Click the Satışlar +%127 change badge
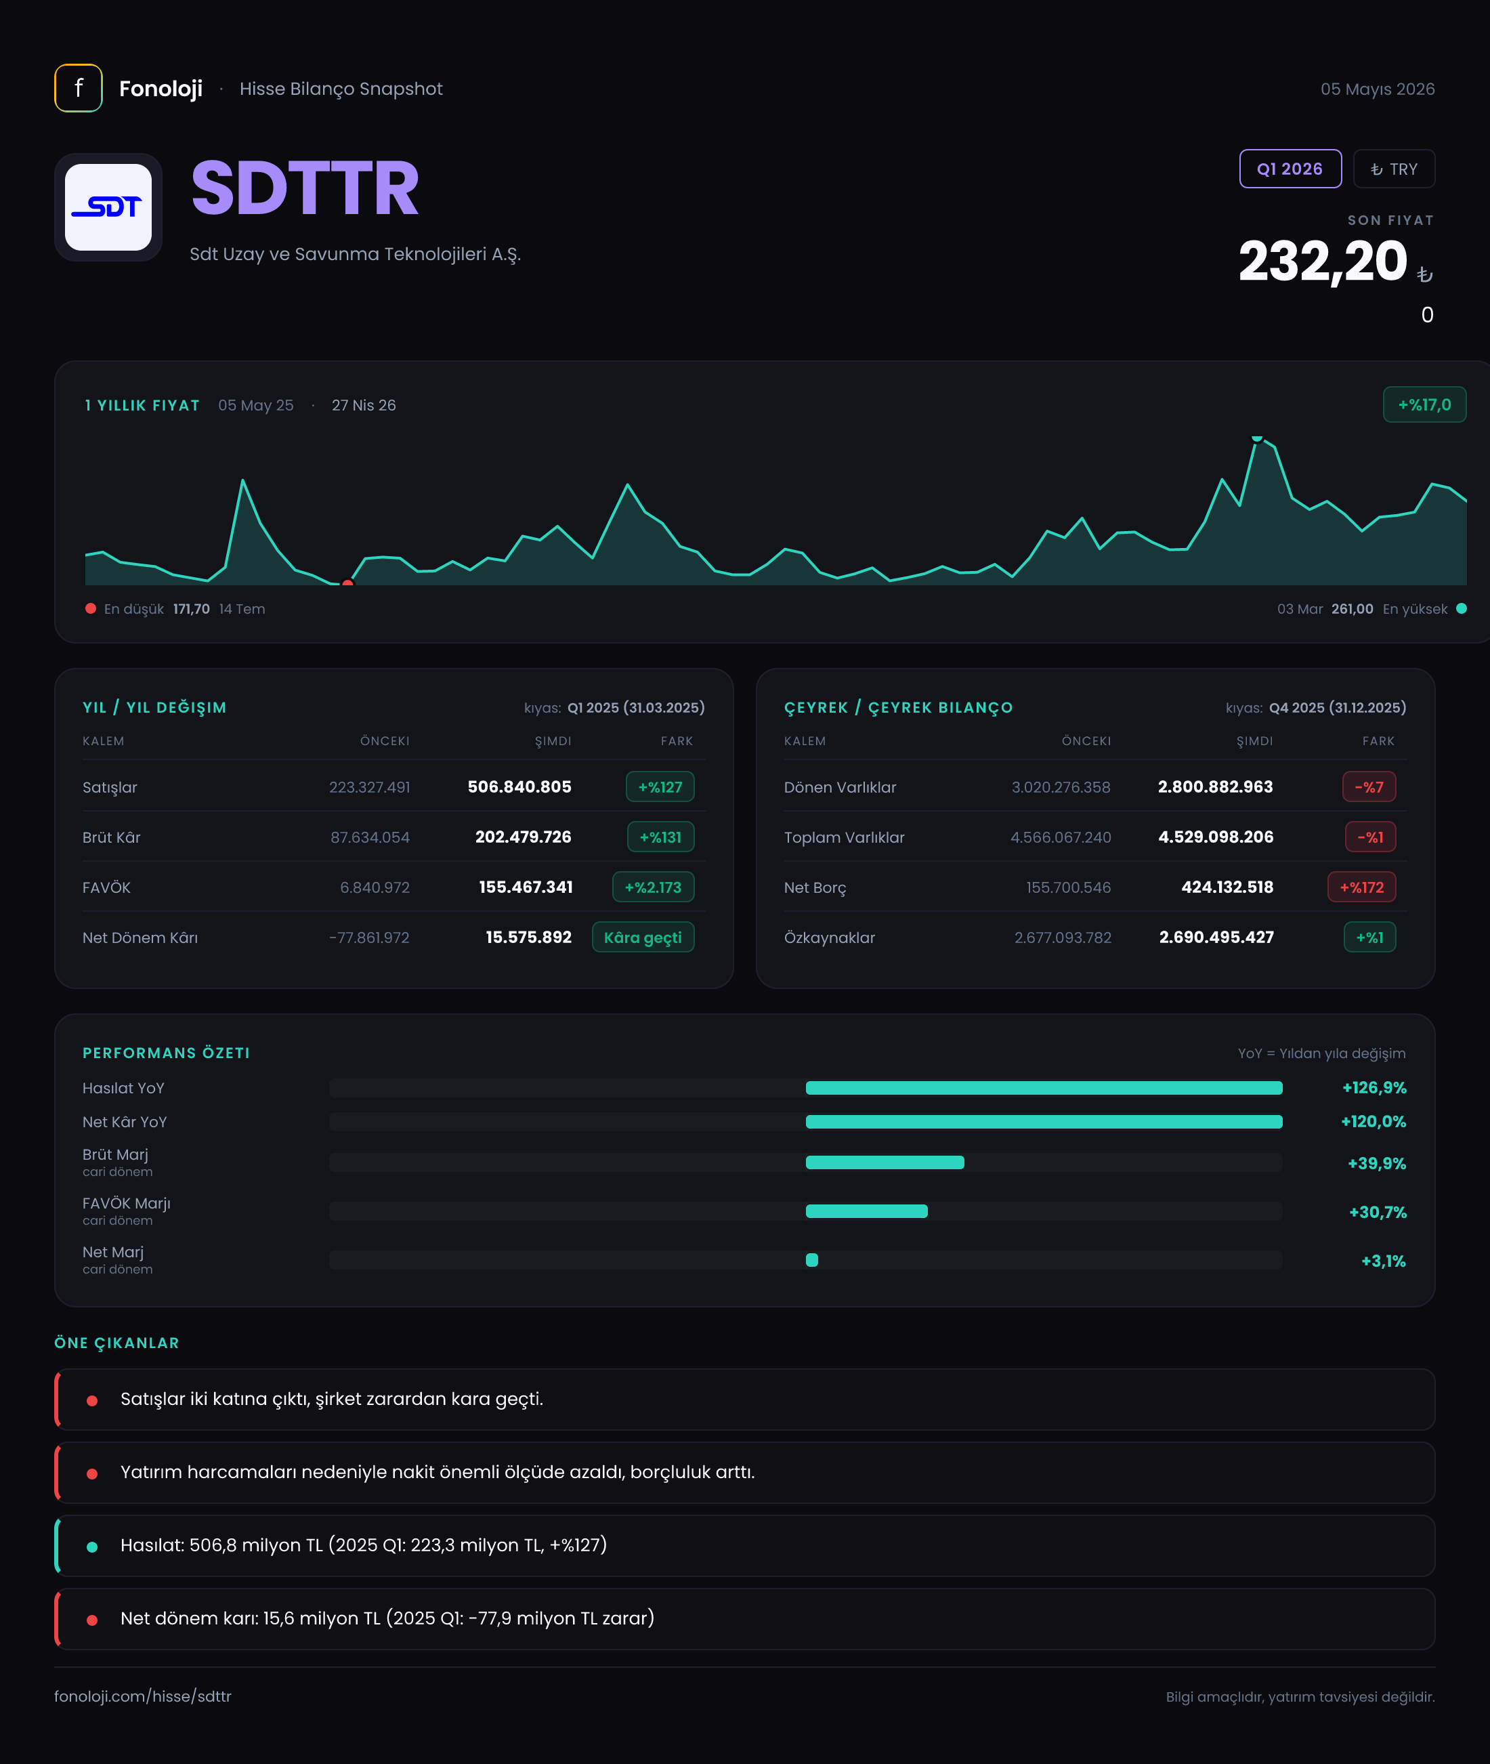 (660, 786)
